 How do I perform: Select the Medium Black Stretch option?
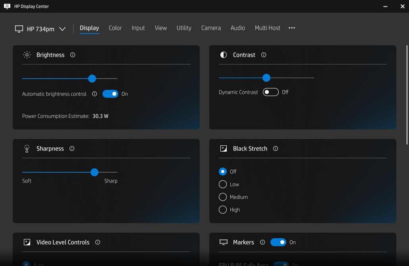[223, 197]
